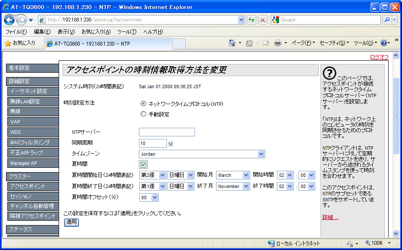This screenshot has height=250, width=402.
Task: Click the NTPサーバー input field
Action: (x=167, y=132)
